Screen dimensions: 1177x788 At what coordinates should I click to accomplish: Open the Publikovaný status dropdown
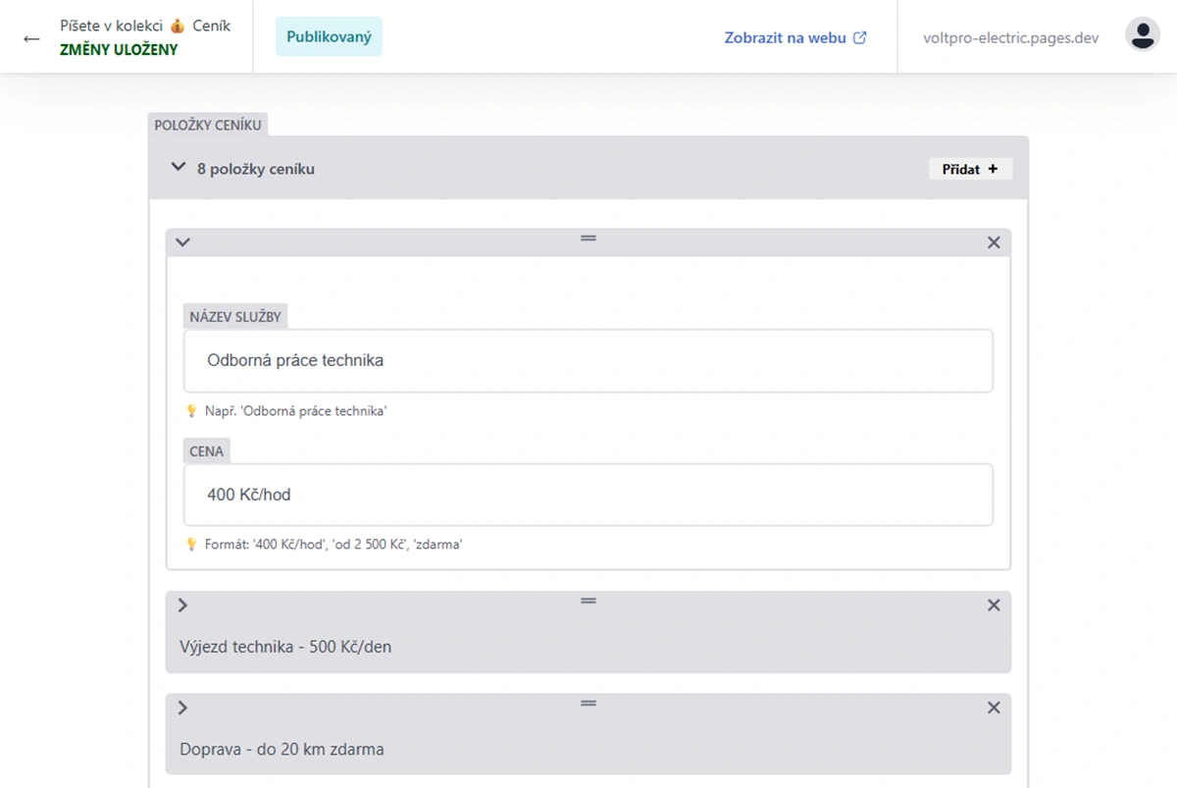pos(329,36)
